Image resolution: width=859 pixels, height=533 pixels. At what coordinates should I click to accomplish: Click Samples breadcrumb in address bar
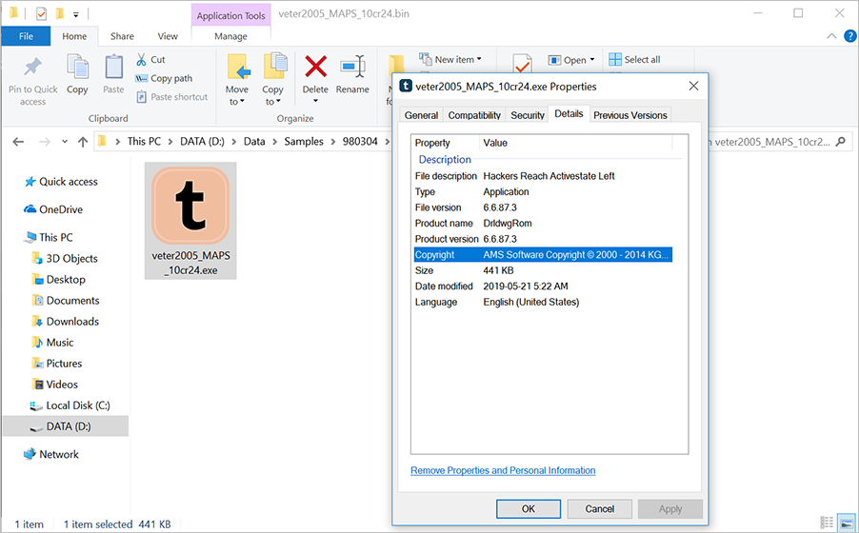click(x=304, y=141)
